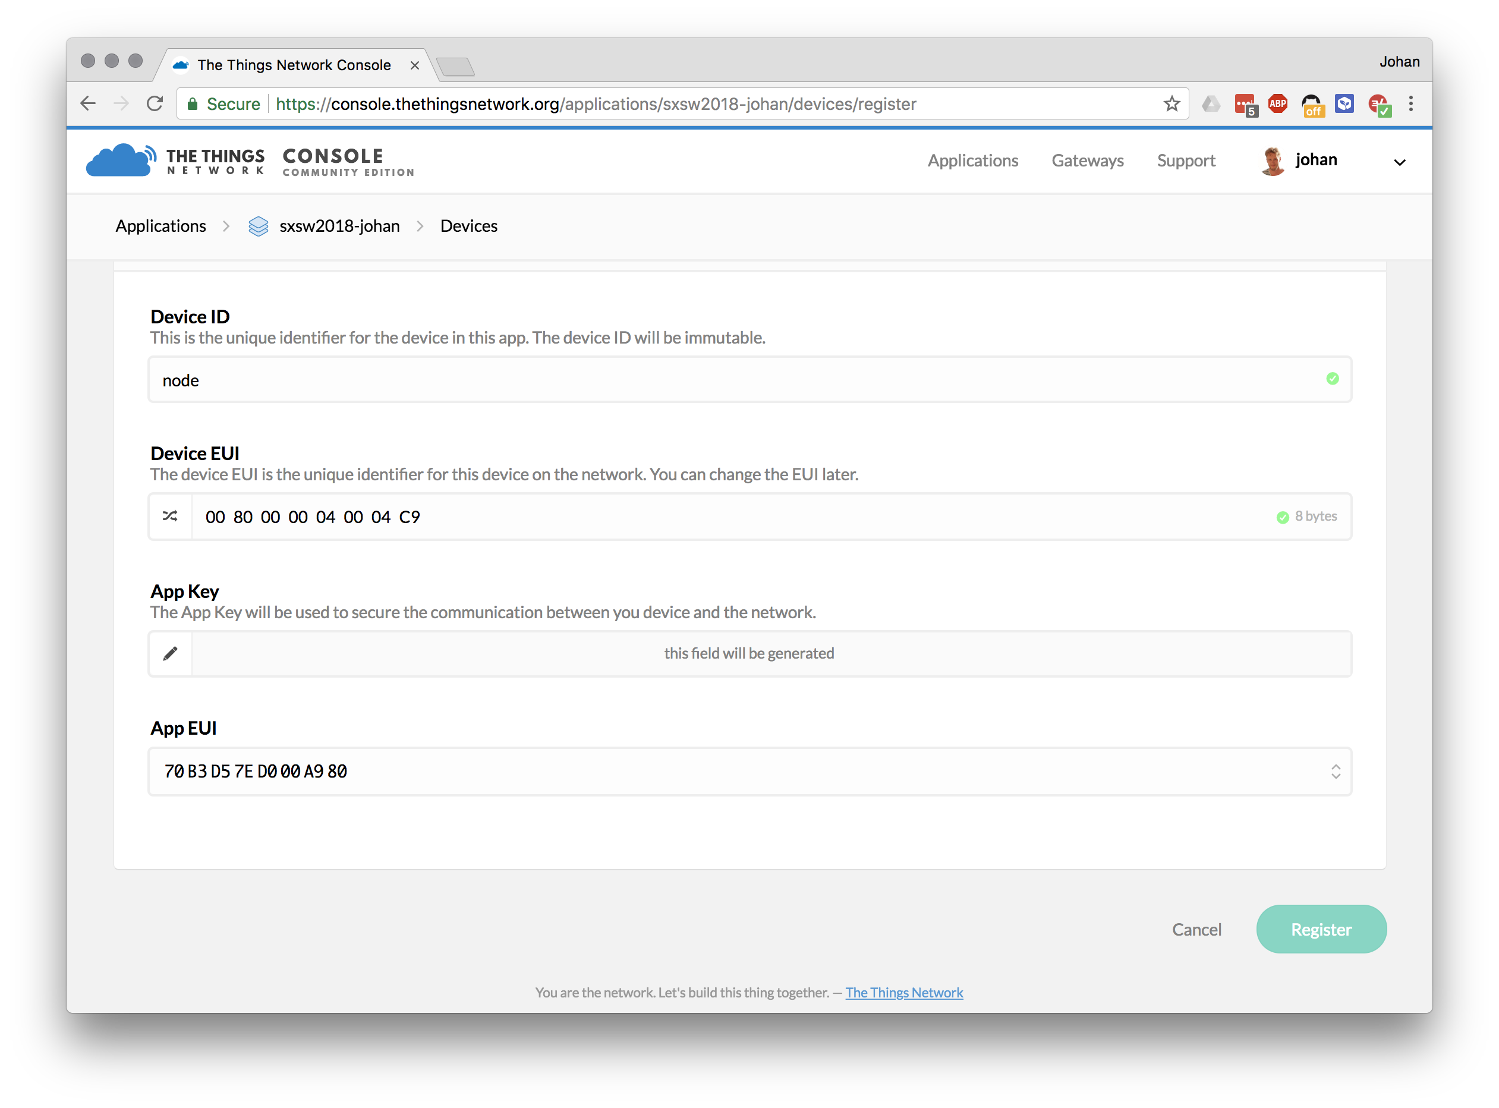Go to the Applications breadcrumb

[x=161, y=226]
